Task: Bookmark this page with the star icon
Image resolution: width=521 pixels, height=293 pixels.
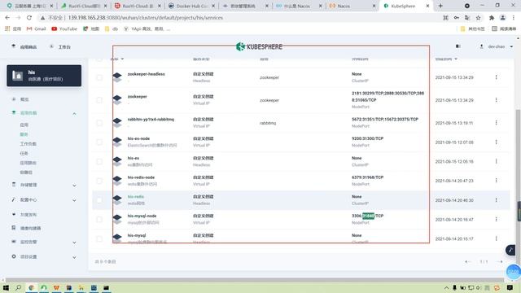Action: pyautogui.click(x=478, y=18)
